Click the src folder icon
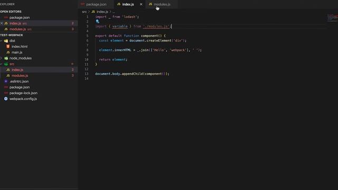The image size is (338, 190). point(6,64)
